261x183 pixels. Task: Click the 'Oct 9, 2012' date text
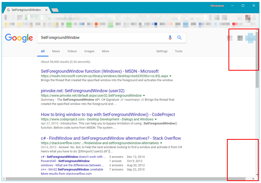coord(135,161)
